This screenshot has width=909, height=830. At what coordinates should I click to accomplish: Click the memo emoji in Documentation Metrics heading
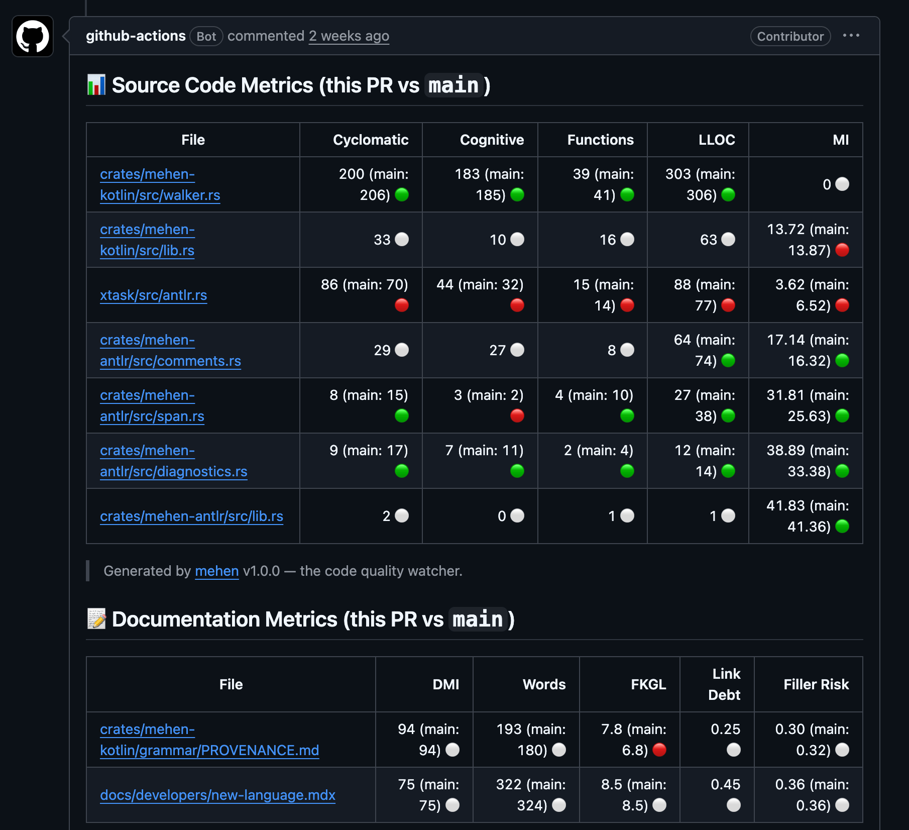(96, 619)
